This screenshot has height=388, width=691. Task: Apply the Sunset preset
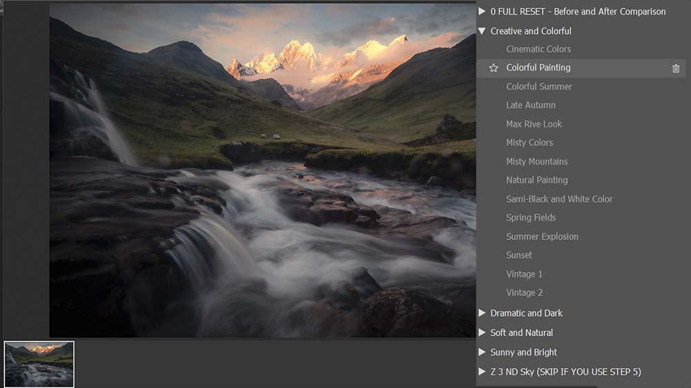[x=519, y=255]
